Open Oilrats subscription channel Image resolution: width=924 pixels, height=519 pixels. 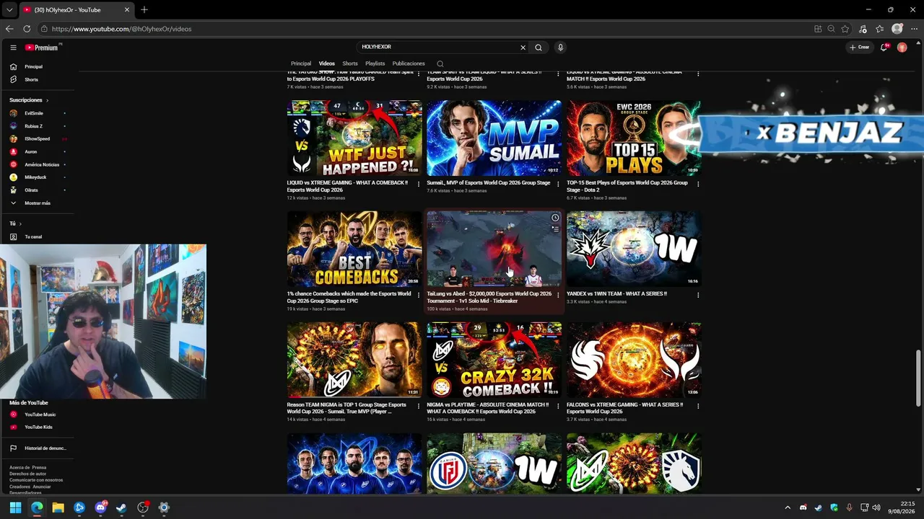coord(32,190)
